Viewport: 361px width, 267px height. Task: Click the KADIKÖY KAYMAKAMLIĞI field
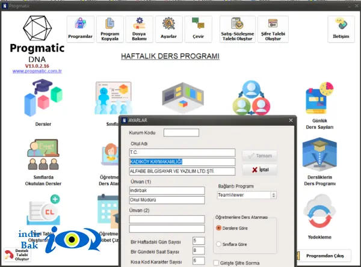click(x=182, y=162)
